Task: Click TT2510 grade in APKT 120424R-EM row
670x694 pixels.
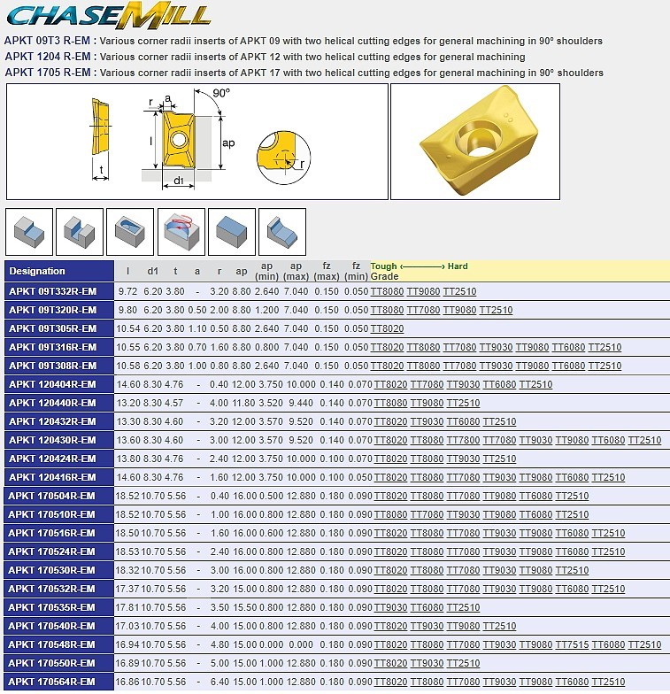Action: 498,459
